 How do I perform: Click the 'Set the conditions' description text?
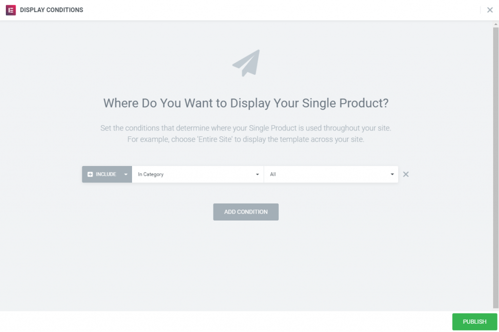tap(246, 129)
